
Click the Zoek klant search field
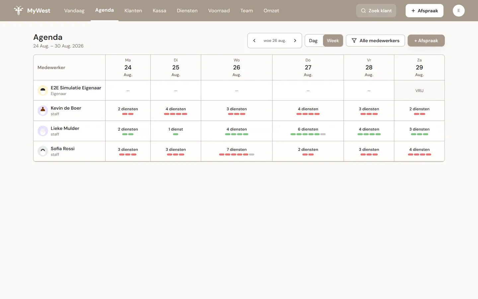click(x=376, y=11)
